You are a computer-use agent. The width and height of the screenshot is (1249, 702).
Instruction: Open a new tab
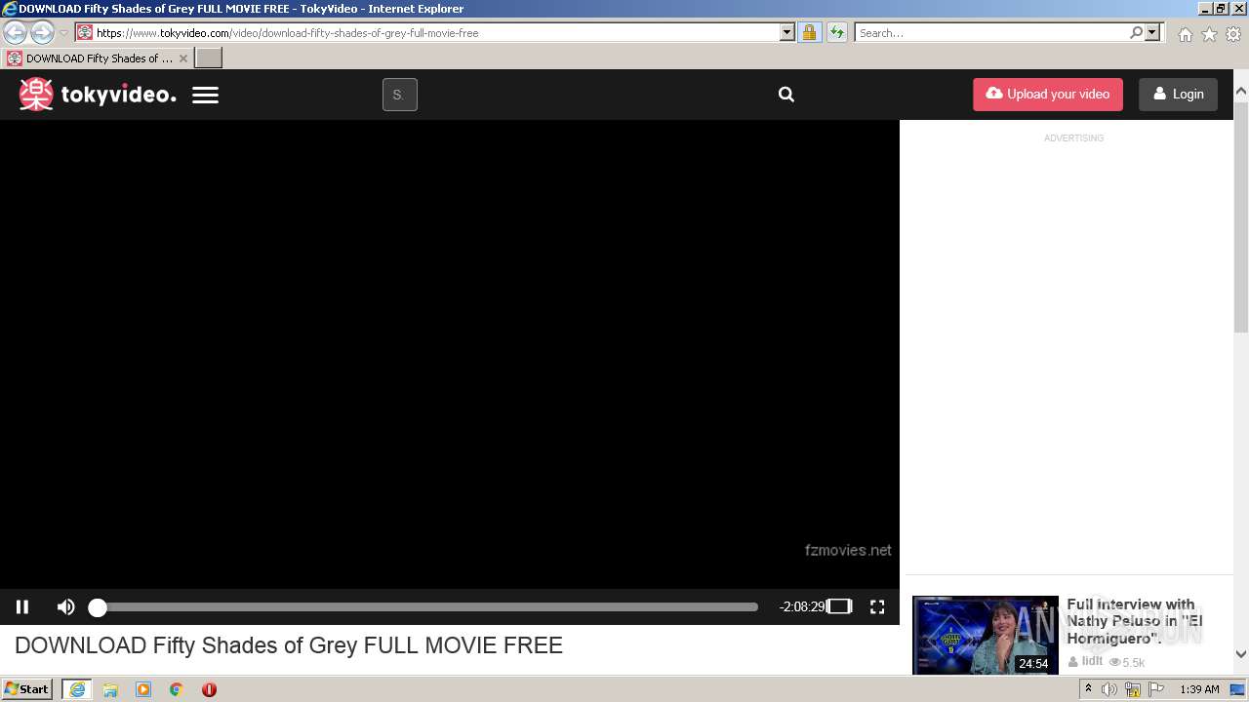point(209,58)
